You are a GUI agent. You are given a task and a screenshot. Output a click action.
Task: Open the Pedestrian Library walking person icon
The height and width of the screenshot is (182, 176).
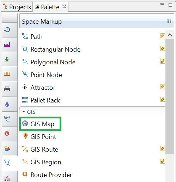(x=7, y=59)
